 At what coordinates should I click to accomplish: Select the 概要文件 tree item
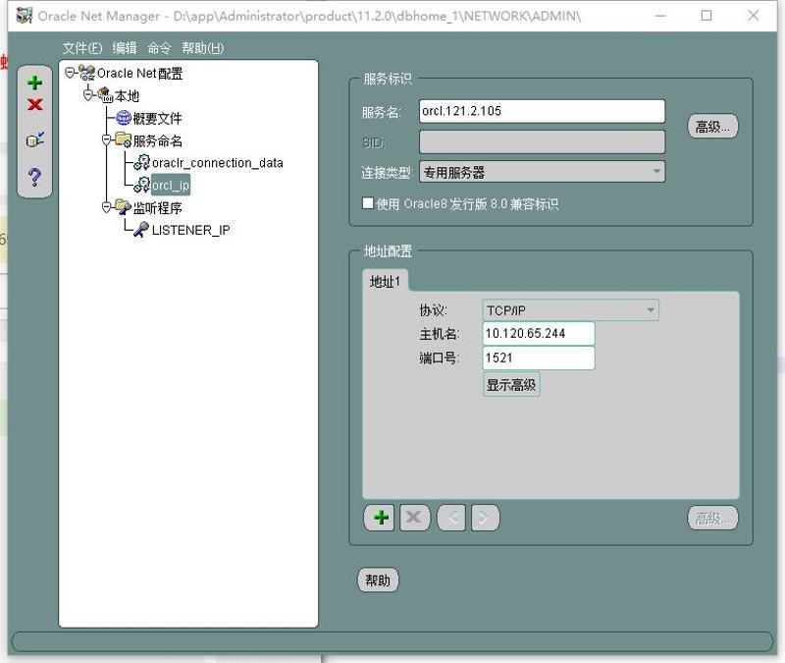coord(157,118)
